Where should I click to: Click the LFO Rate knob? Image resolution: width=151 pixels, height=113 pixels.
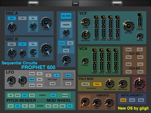(x=11, y=80)
